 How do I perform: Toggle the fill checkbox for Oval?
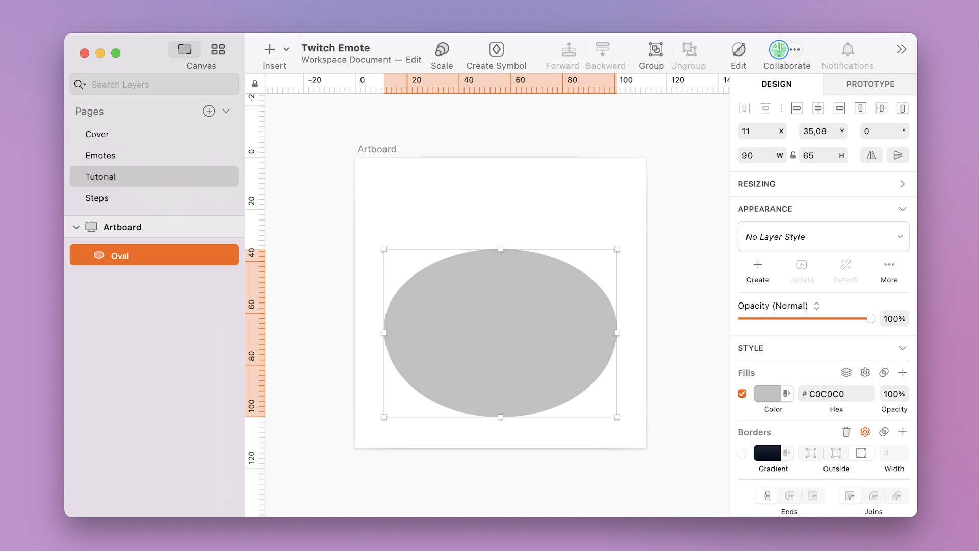click(742, 393)
